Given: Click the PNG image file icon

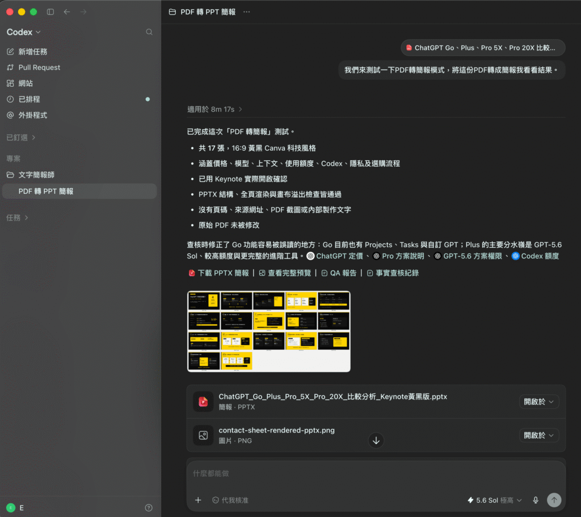Looking at the screenshot, I should pyautogui.click(x=203, y=435).
